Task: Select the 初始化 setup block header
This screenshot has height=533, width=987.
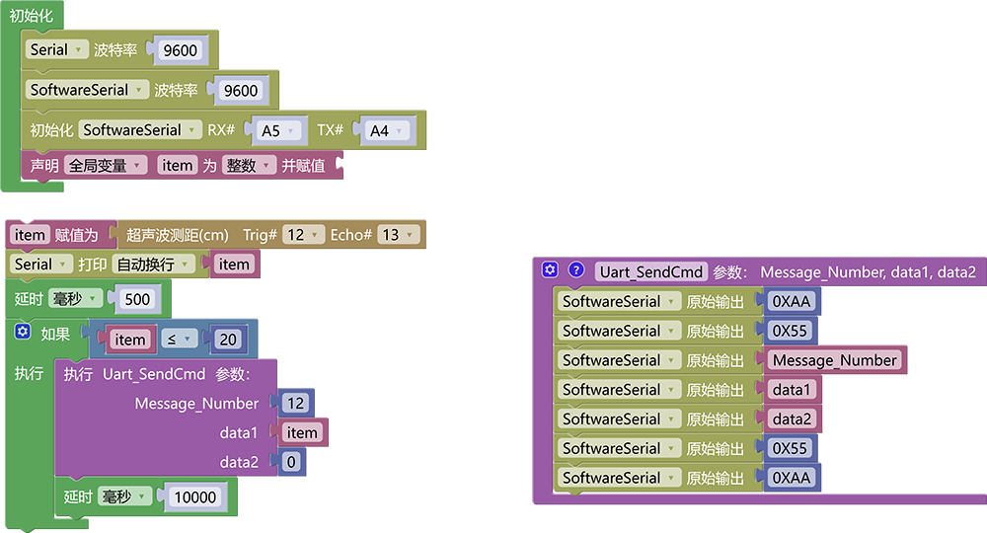Action: [x=32, y=15]
